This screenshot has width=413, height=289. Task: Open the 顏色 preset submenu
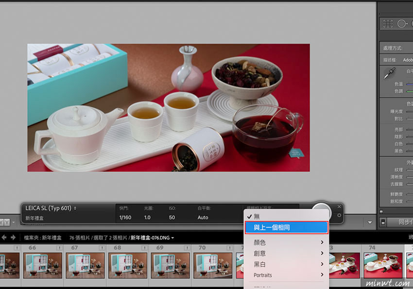(286, 242)
